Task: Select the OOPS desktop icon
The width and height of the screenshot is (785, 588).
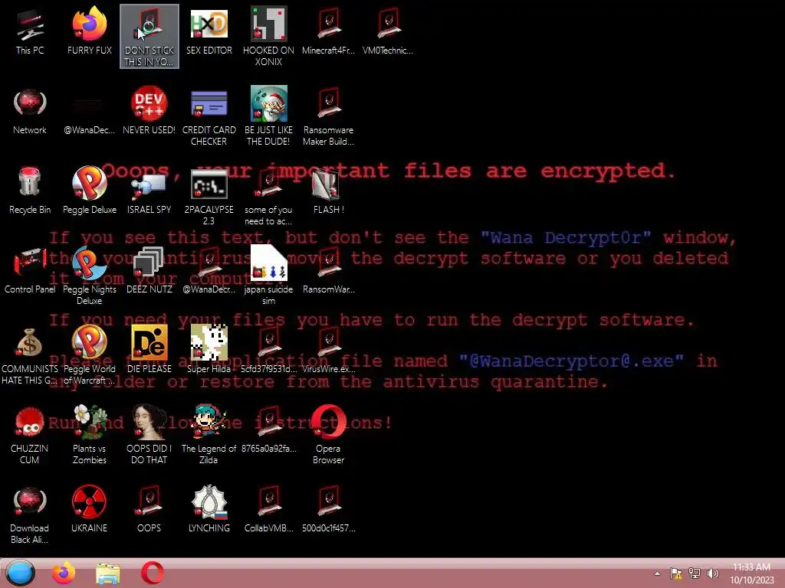Action: point(149,509)
